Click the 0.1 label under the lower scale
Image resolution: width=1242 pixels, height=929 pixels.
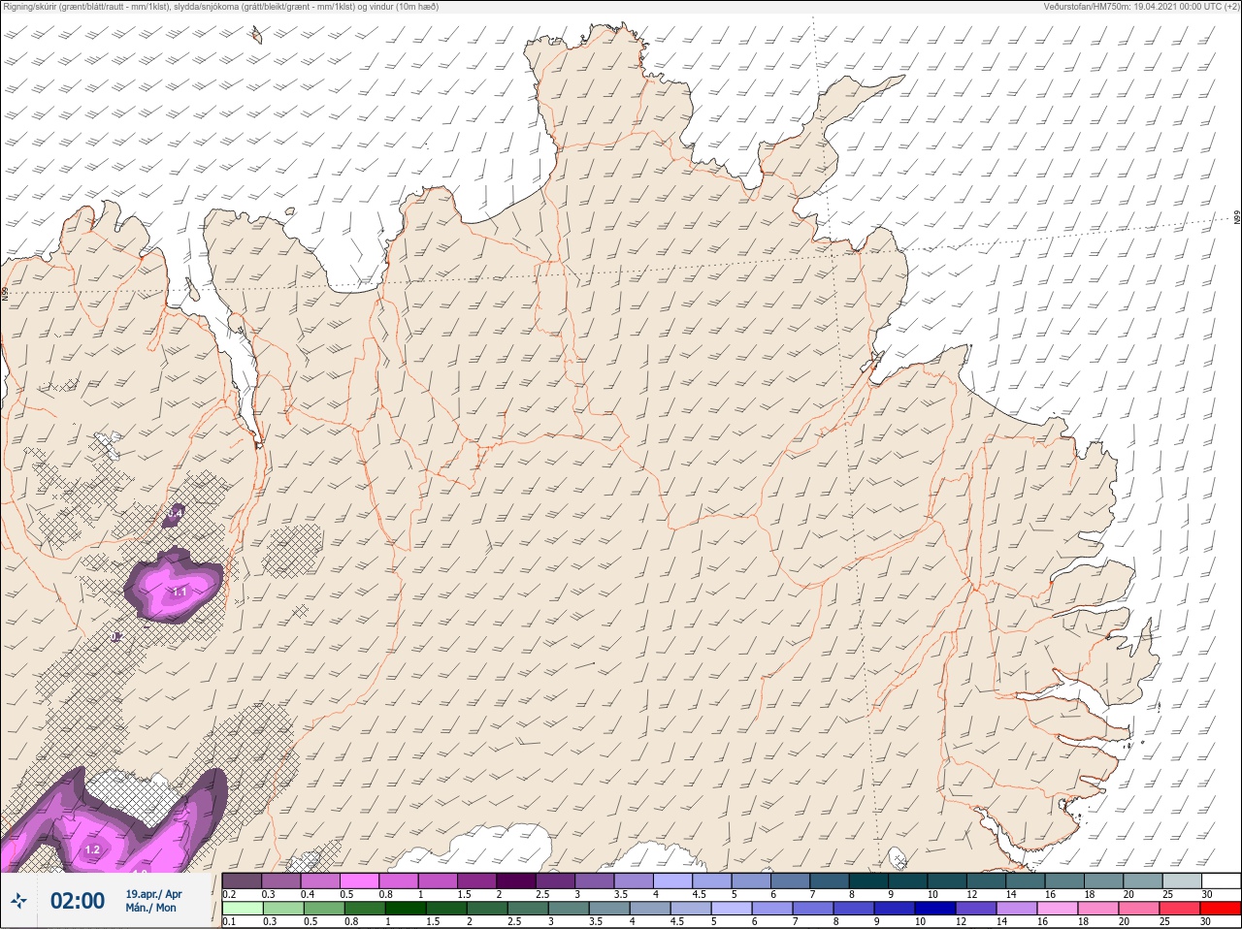click(229, 921)
